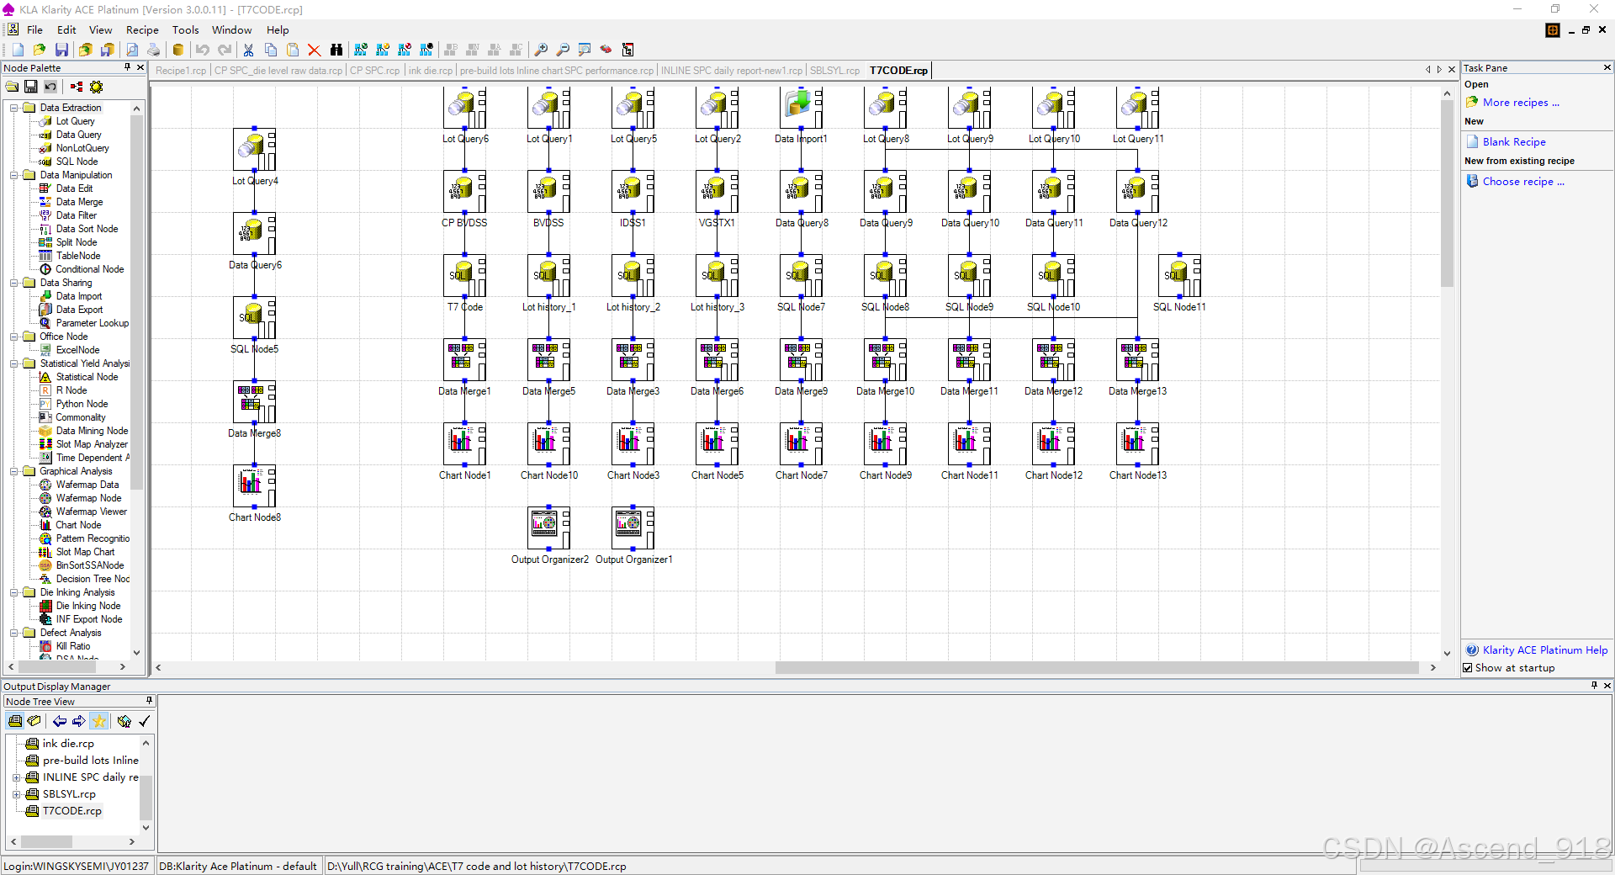Click the yellow database cylinder toolbar icon
This screenshot has height=875, width=1615.
click(x=177, y=50)
